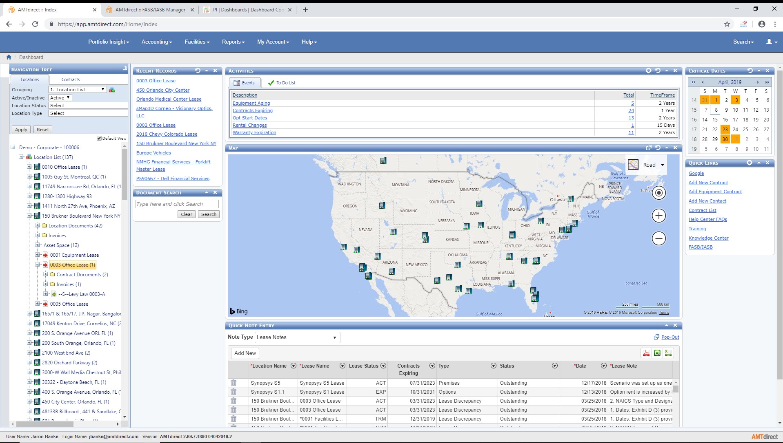Screen dimensions: 783x443
Task: Filter the Type column
Action: 494,366
